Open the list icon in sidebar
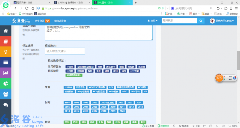240x128 pixels. tap(5, 62)
